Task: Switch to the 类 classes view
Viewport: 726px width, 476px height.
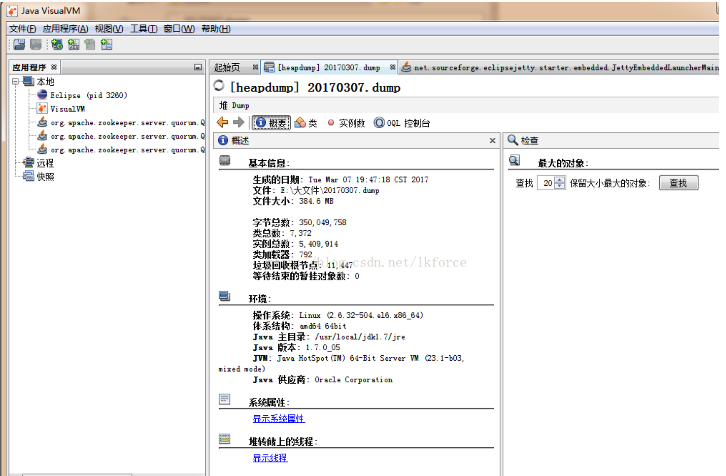Action: (306, 123)
